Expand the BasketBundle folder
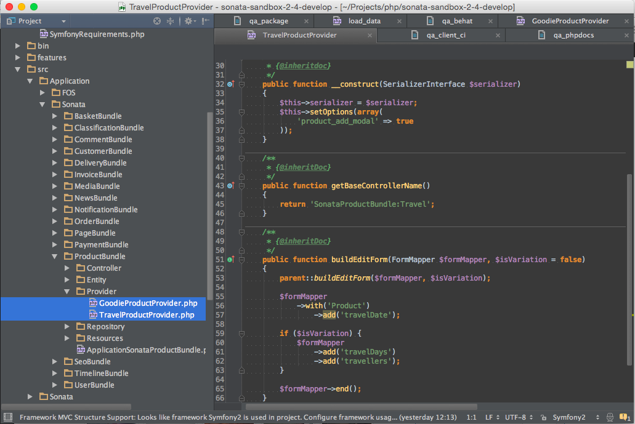635x424 pixels. [x=55, y=116]
